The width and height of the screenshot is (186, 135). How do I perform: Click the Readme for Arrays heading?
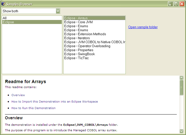tap(26, 82)
